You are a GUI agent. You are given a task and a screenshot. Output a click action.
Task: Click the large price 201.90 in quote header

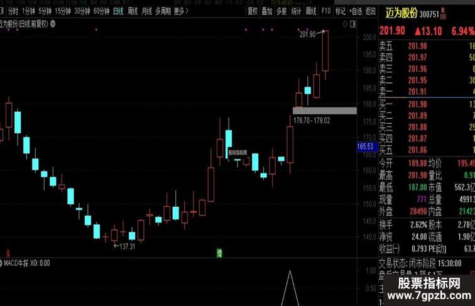tap(392, 31)
